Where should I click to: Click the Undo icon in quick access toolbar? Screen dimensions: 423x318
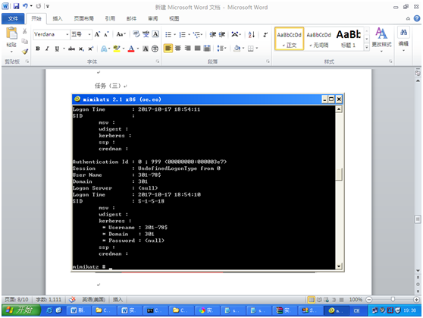(25, 6)
